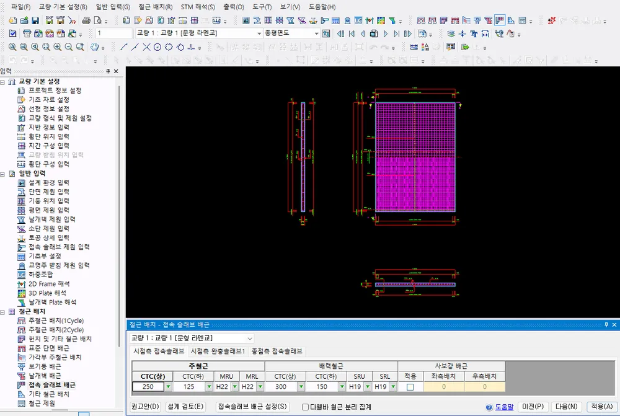The image size is (620, 416).
Task: Toggle the 적용 checkbox in 사보강 배근
Action: (x=410, y=387)
